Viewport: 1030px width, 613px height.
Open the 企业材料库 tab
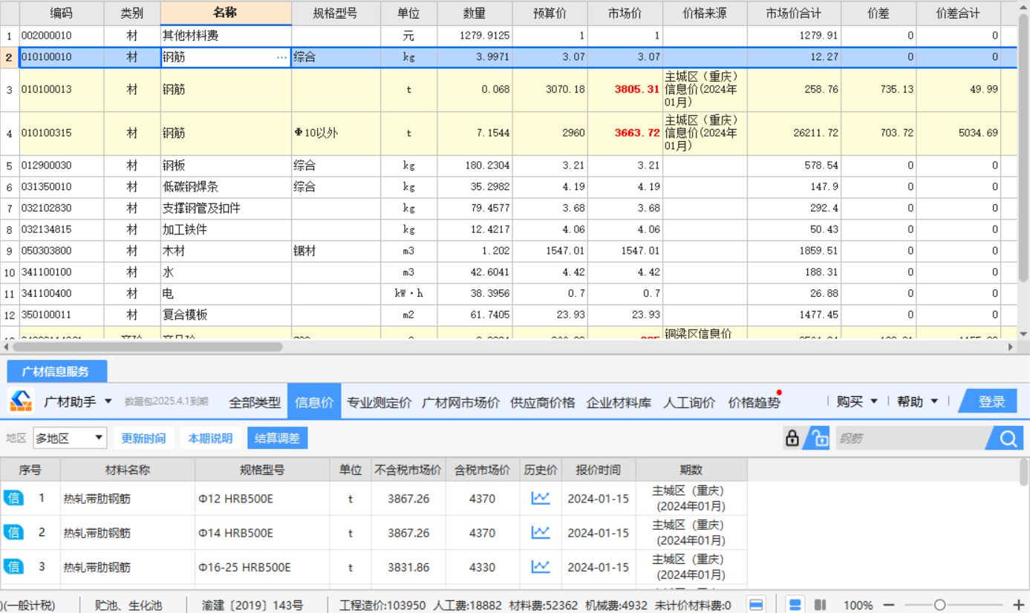pyautogui.click(x=619, y=402)
